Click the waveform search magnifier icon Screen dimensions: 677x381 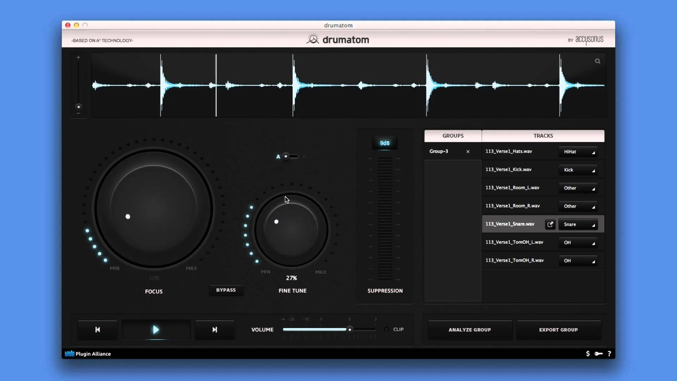(x=598, y=61)
